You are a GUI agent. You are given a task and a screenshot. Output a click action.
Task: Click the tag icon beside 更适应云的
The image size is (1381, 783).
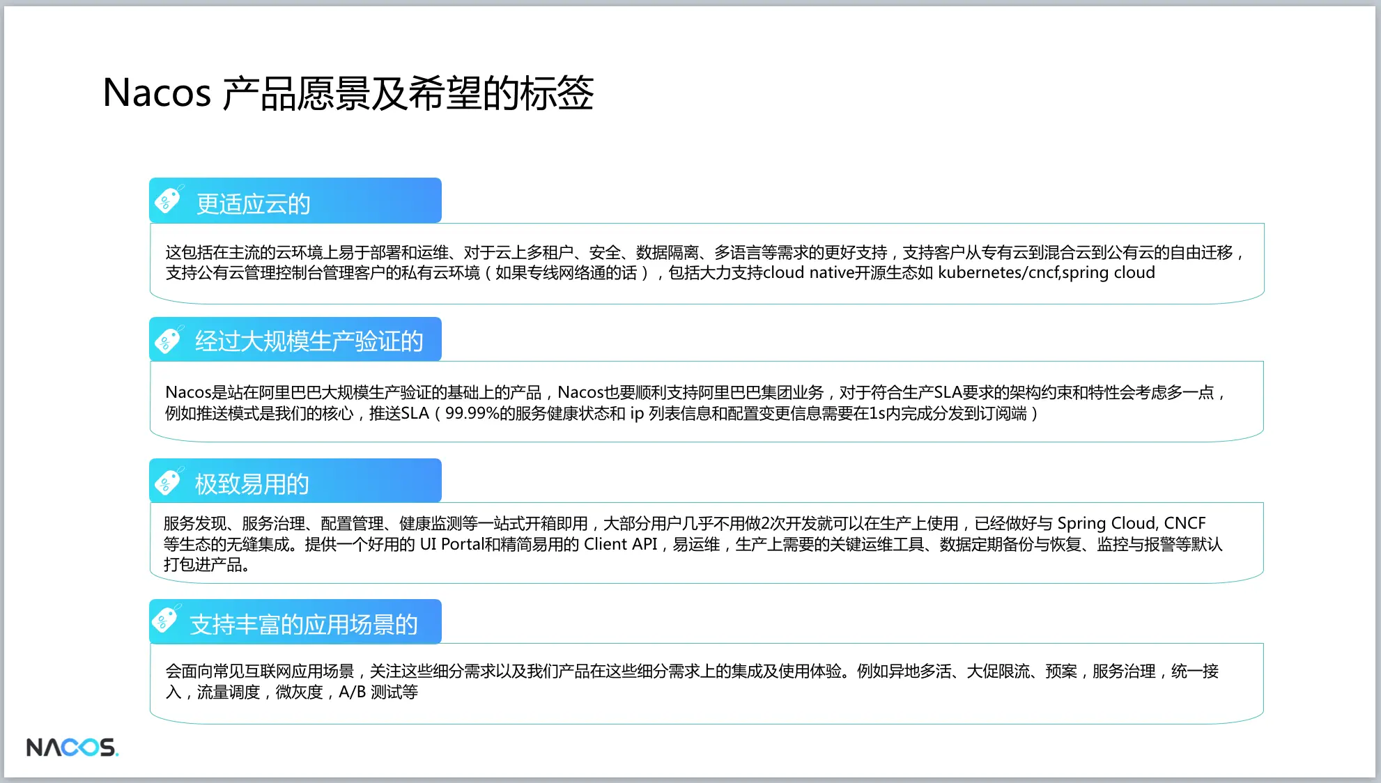click(x=168, y=200)
